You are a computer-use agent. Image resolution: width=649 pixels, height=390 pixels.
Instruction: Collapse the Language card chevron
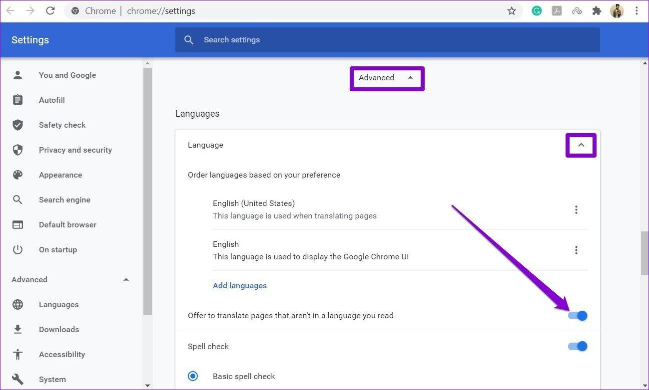(x=581, y=145)
